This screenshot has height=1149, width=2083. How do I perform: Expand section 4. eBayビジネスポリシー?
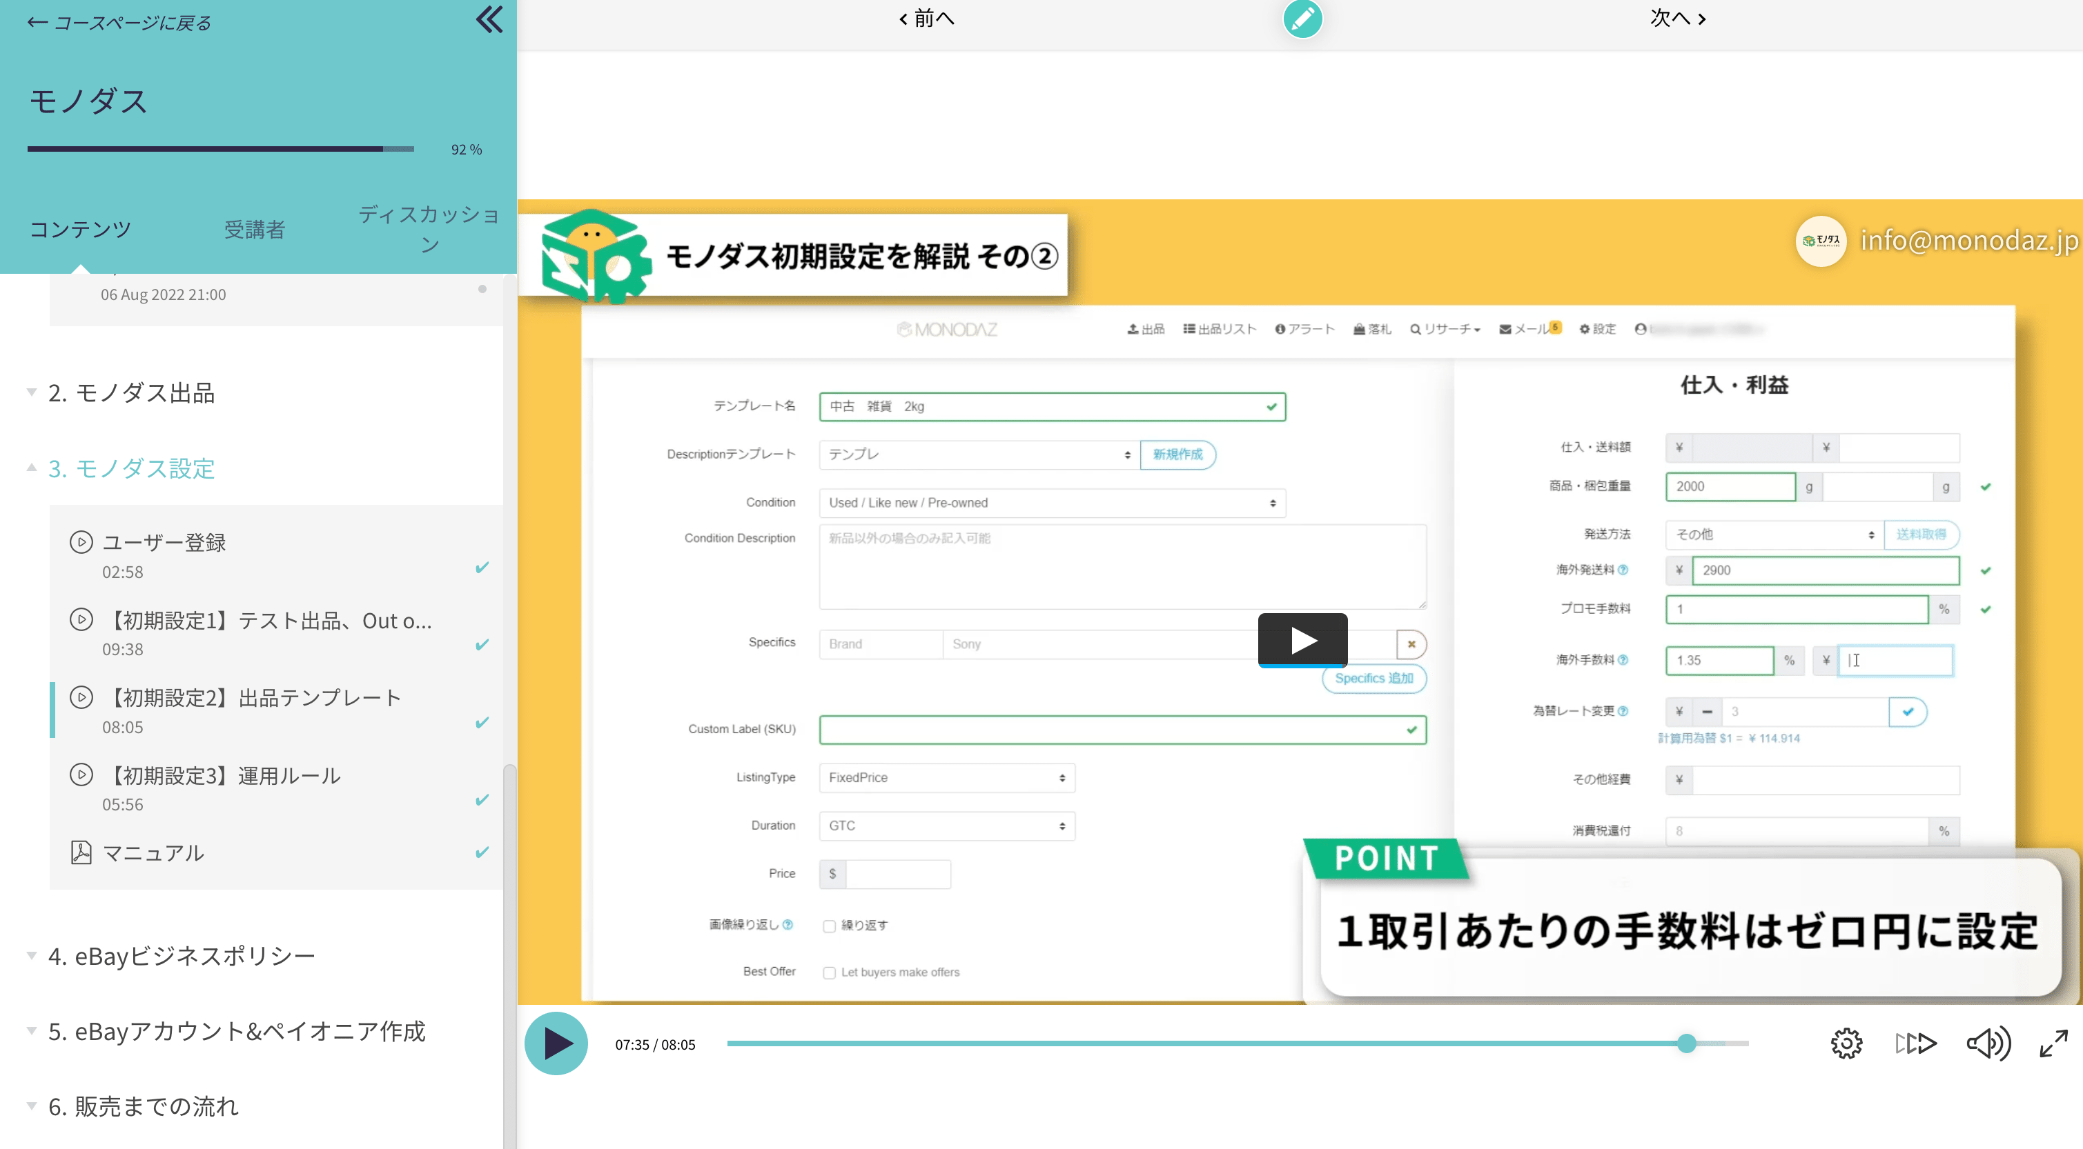point(181,956)
